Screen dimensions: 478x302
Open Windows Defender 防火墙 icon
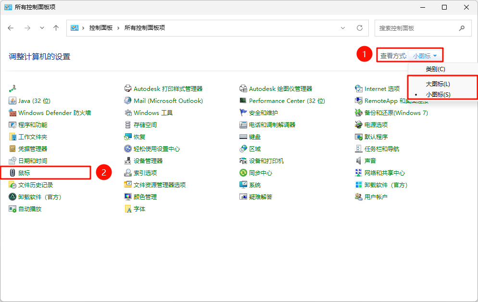coord(13,113)
